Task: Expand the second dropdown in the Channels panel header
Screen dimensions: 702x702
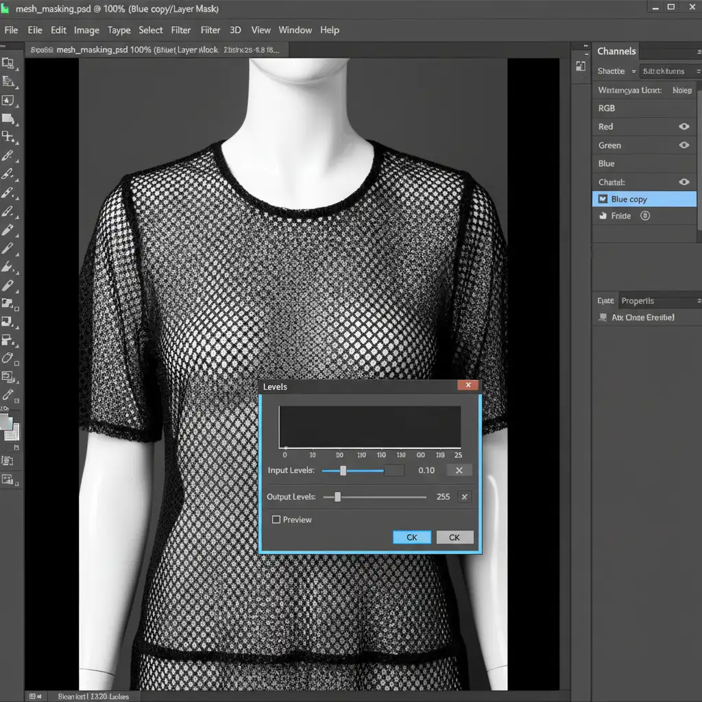Action: 668,71
